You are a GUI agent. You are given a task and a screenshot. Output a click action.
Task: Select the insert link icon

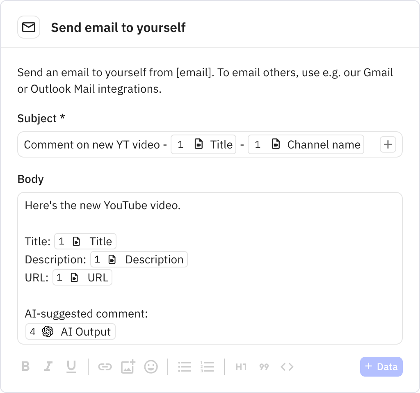[x=105, y=367]
